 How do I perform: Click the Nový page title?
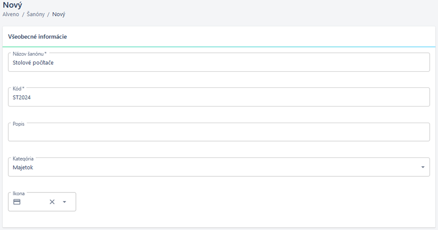13,5
